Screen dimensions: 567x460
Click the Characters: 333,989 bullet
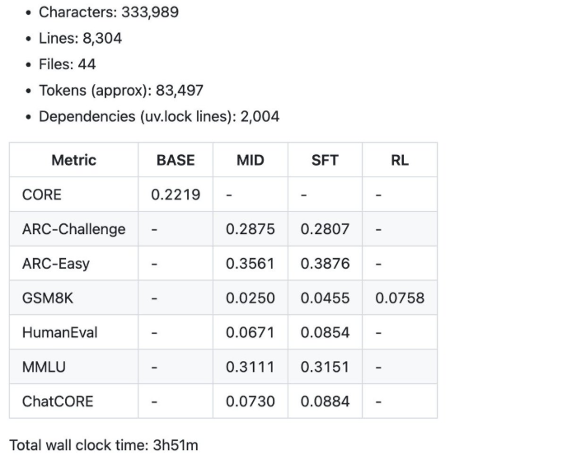[x=109, y=12]
